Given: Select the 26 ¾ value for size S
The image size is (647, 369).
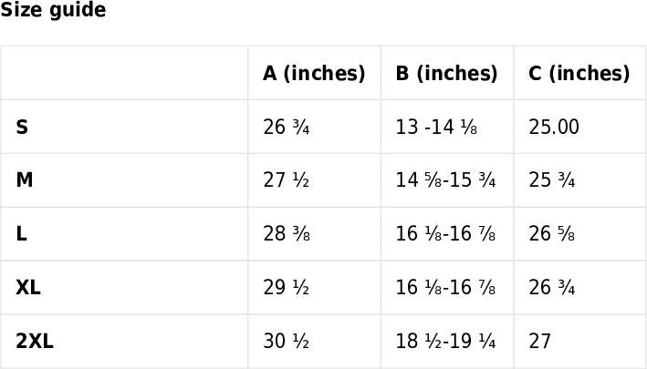Looking at the screenshot, I should 287,127.
